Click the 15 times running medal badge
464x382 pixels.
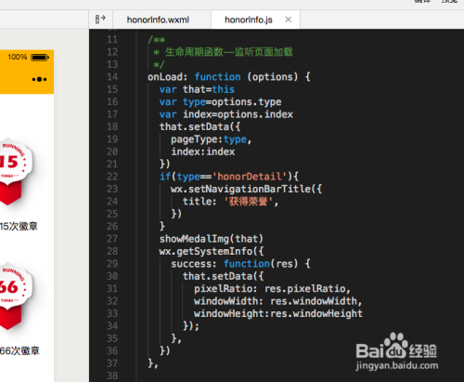(14, 171)
